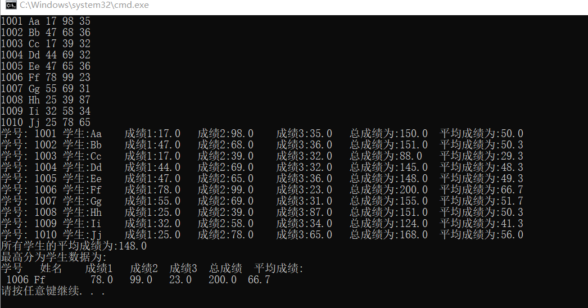The image size is (588, 308).
Task: Click '成绩1:17.0' in the 1003 row
Action: tap(152, 156)
